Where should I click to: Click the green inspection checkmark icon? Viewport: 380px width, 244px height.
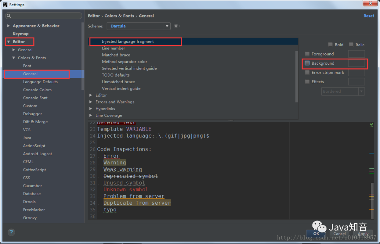371,125
